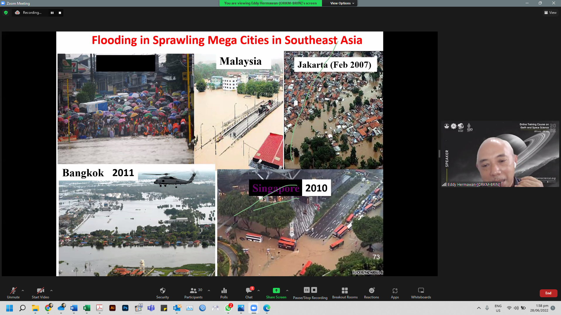Open the Polls icon
This screenshot has width=561, height=315.
click(224, 290)
